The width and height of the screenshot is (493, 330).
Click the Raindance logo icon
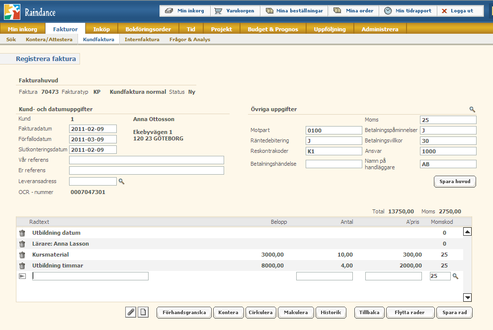(12, 11)
